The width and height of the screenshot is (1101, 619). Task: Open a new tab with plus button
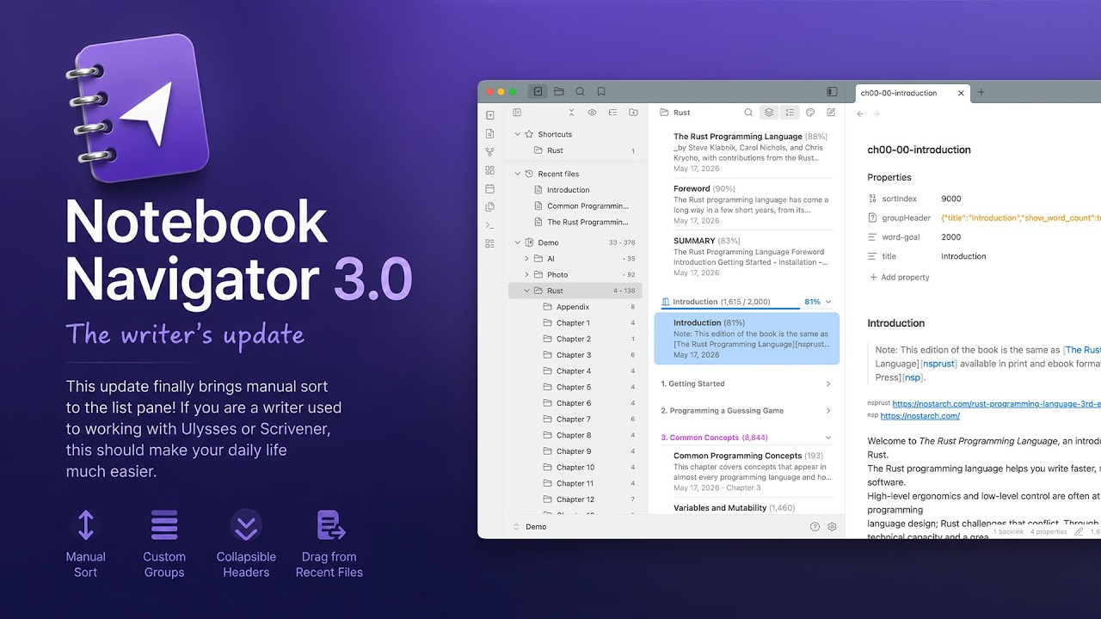point(981,93)
